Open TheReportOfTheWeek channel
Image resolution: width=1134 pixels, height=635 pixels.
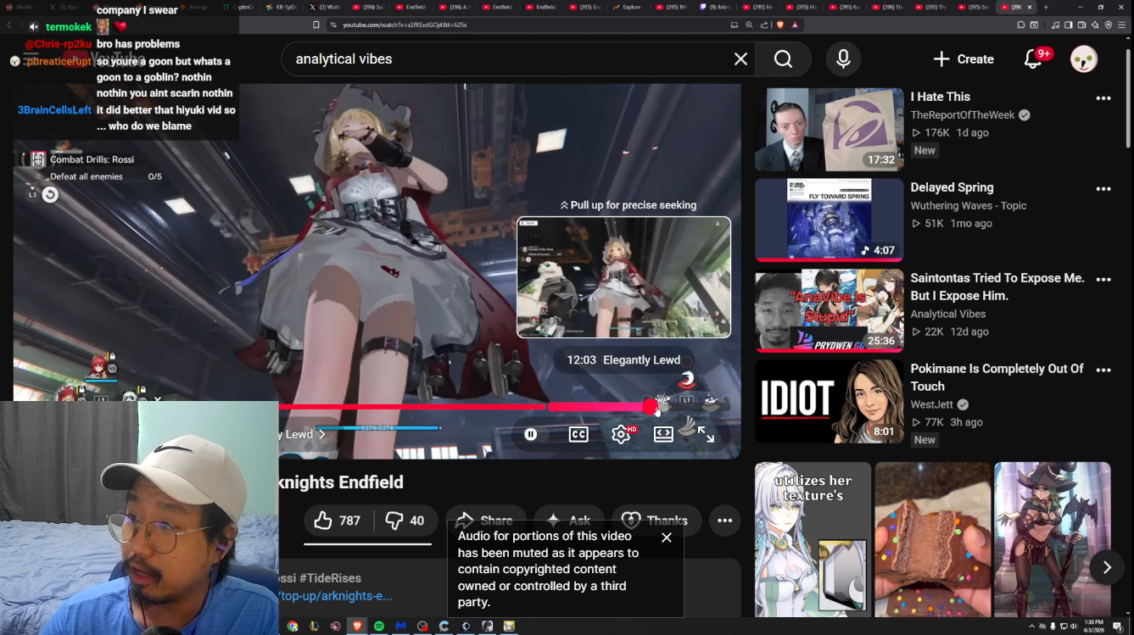964,115
